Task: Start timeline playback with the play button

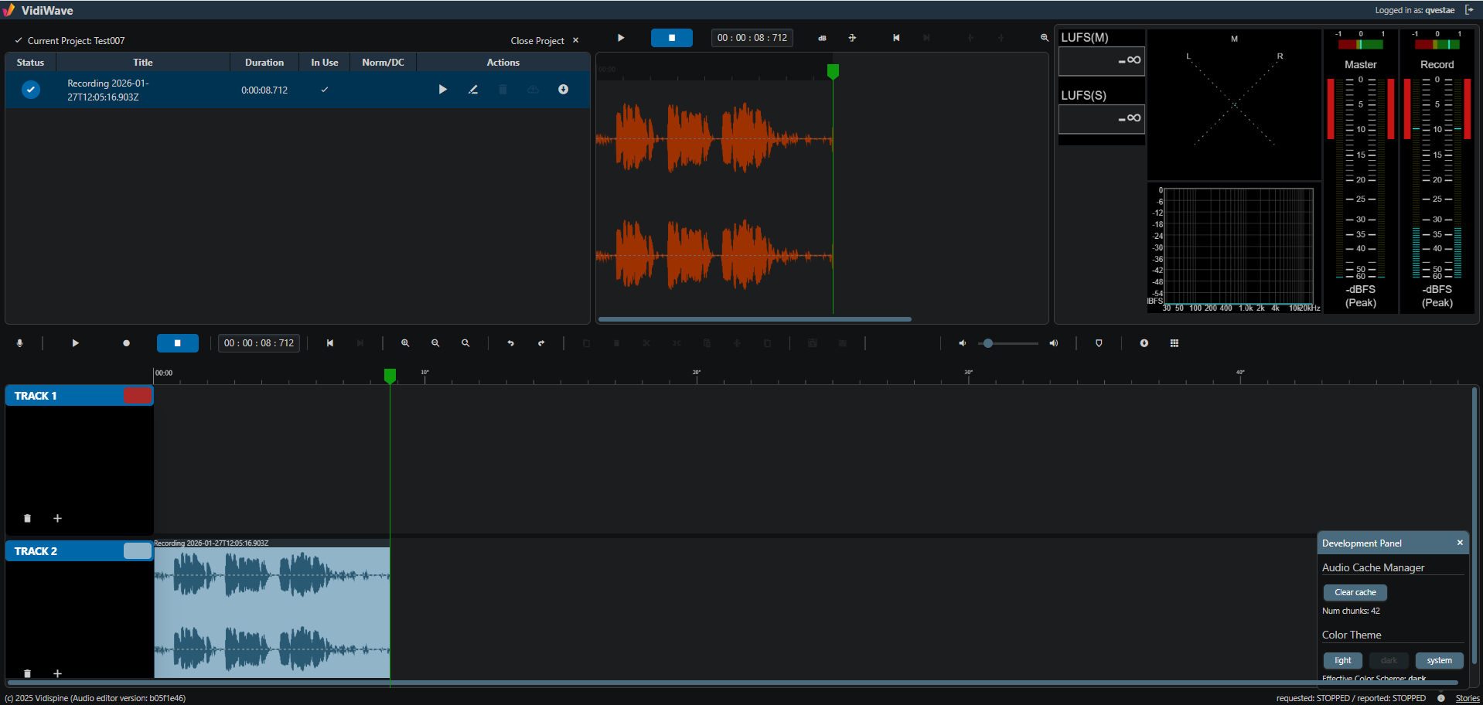Action: [x=75, y=343]
